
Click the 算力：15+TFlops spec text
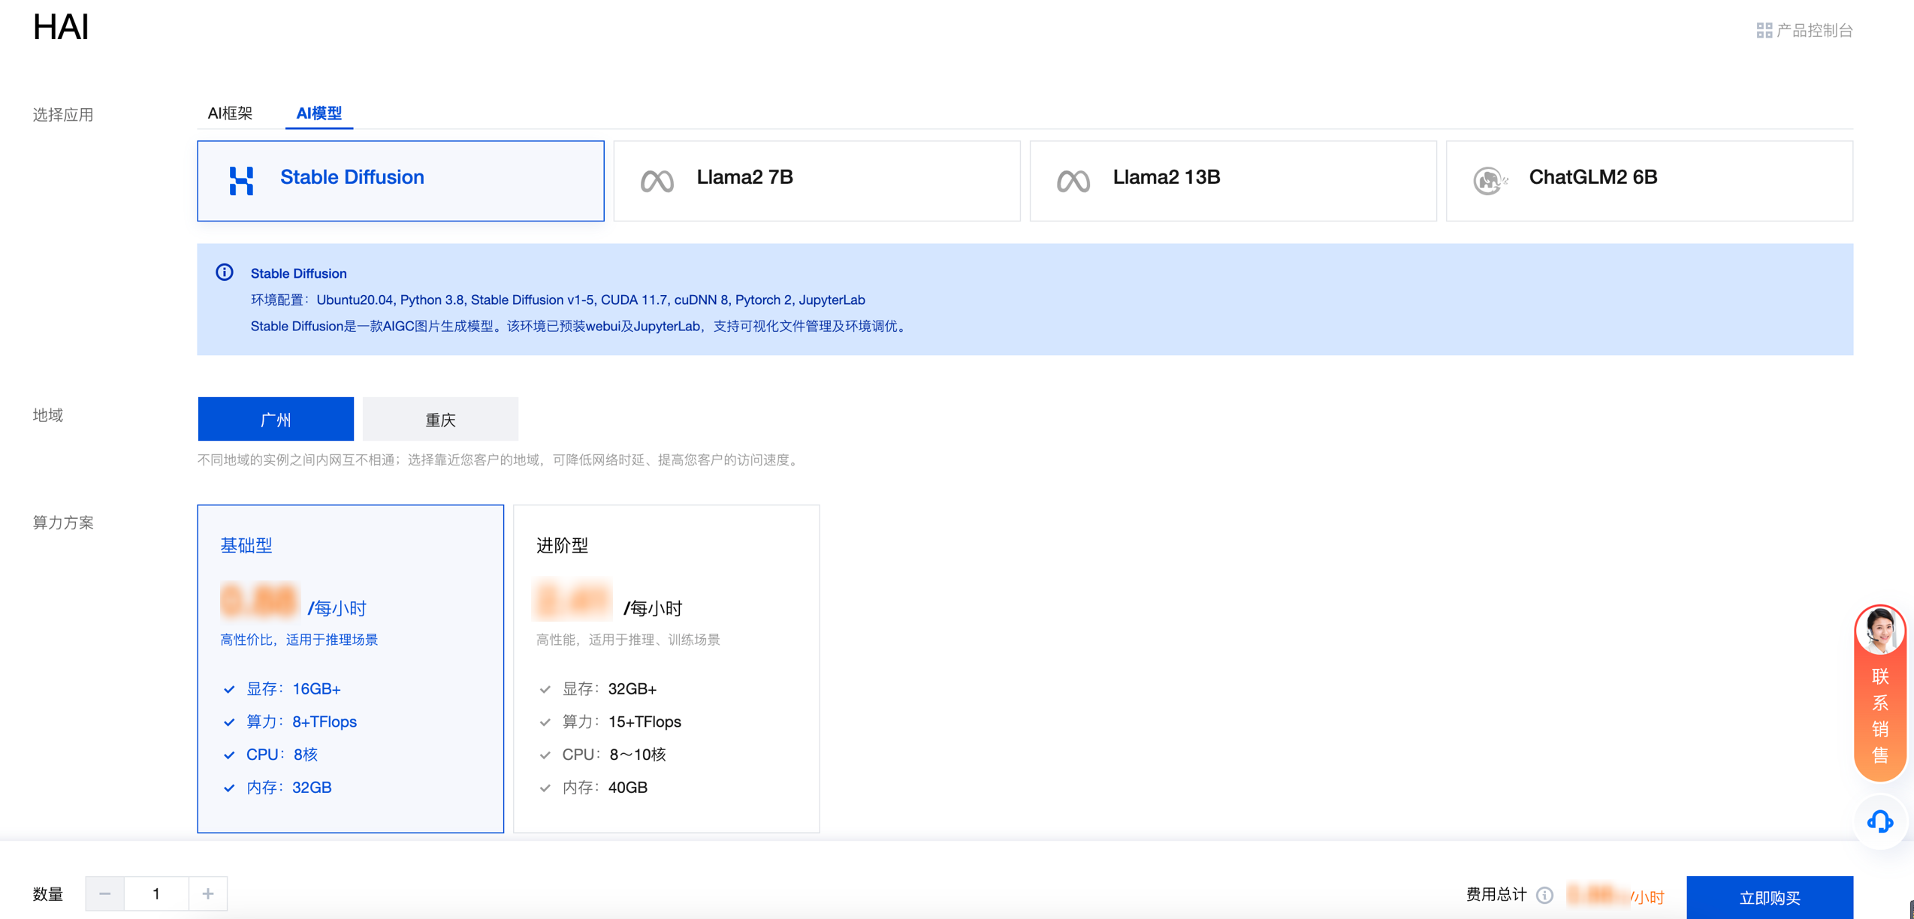(x=622, y=722)
